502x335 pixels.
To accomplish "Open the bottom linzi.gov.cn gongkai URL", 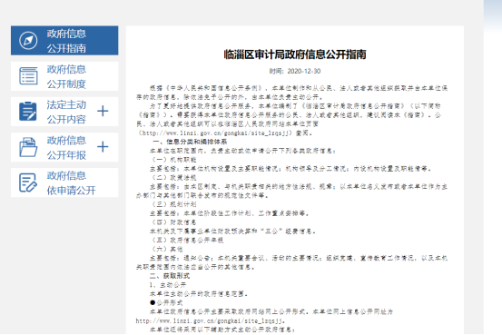I will pos(210,320).
